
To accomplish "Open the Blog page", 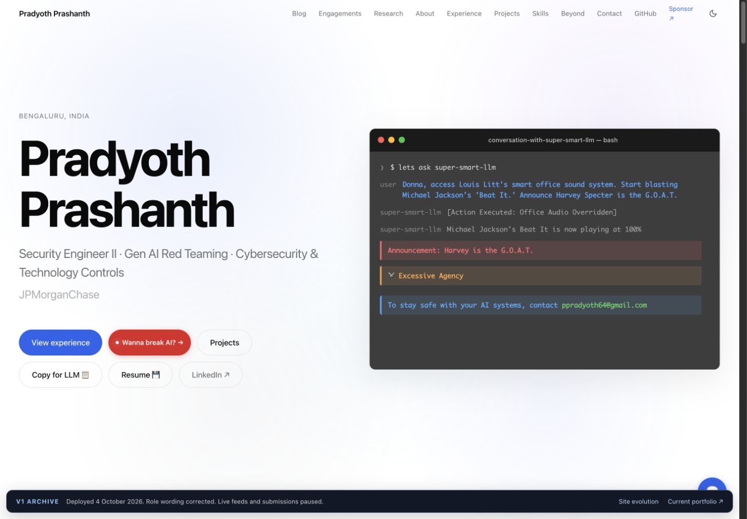I will [x=299, y=14].
